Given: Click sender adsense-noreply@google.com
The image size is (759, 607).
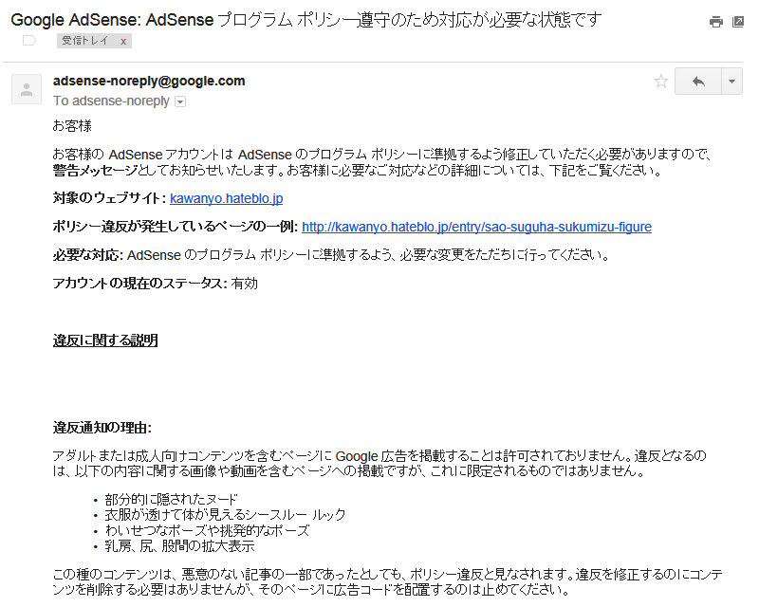Looking at the screenshot, I should tap(149, 81).
